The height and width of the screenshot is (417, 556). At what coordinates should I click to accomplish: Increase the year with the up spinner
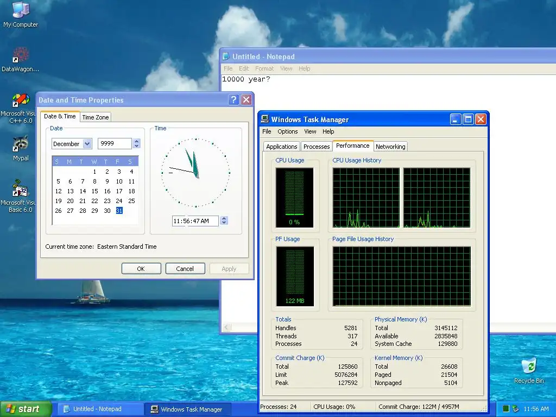coord(137,141)
